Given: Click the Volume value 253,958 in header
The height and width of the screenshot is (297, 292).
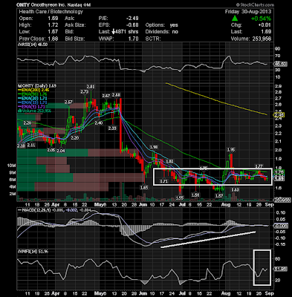Looking at the screenshot, I should click(x=262, y=39).
